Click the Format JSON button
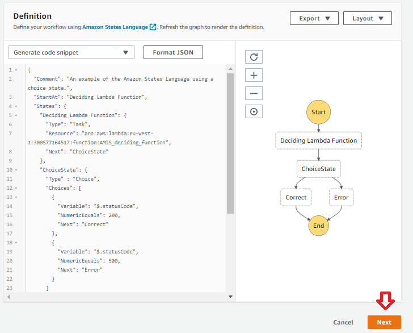This screenshot has height=333, width=413. (x=173, y=52)
